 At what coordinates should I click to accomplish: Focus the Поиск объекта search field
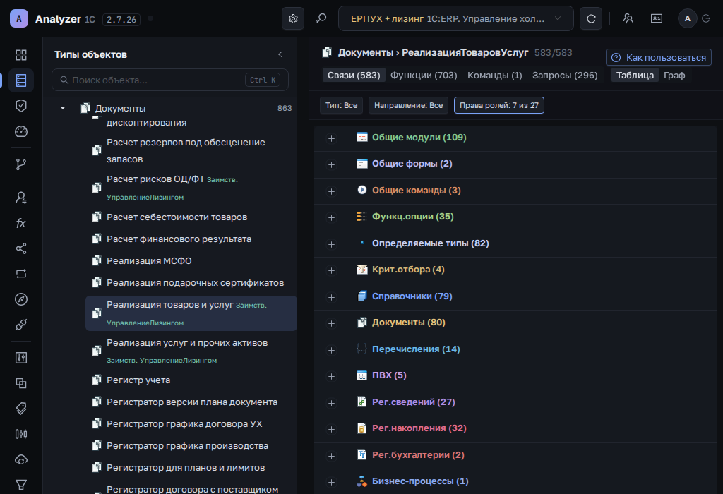170,80
